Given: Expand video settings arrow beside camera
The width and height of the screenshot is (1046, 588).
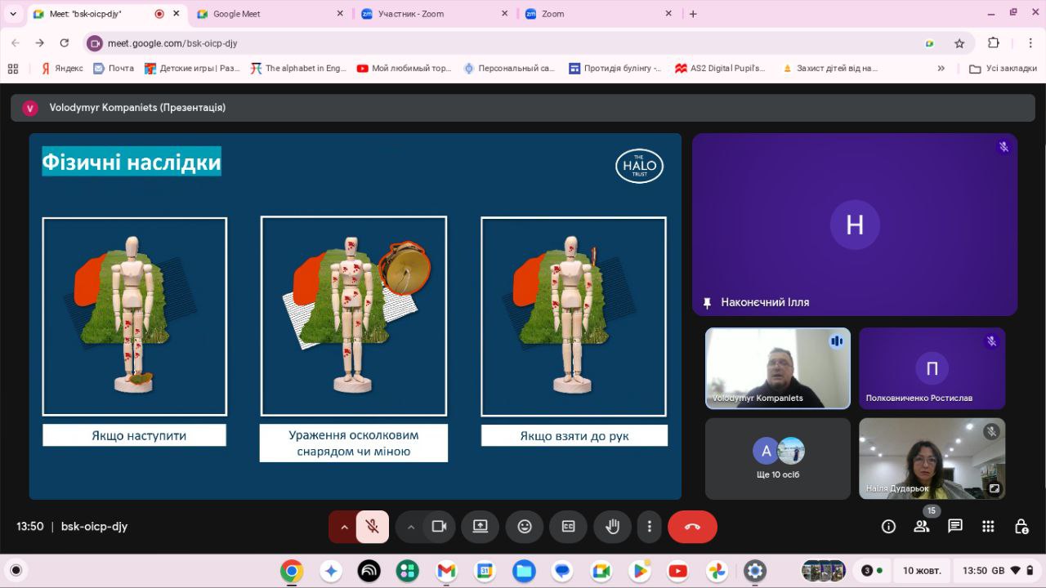Looking at the screenshot, I should (x=410, y=527).
